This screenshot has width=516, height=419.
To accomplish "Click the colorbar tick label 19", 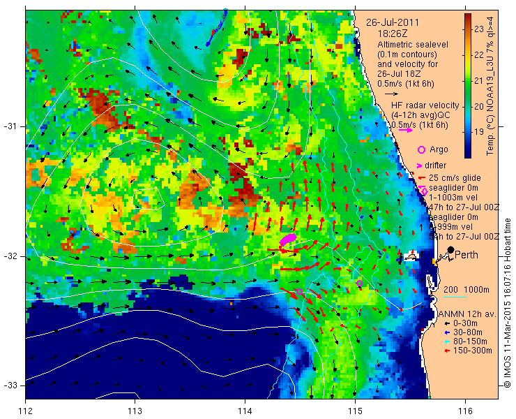I will 479,132.
